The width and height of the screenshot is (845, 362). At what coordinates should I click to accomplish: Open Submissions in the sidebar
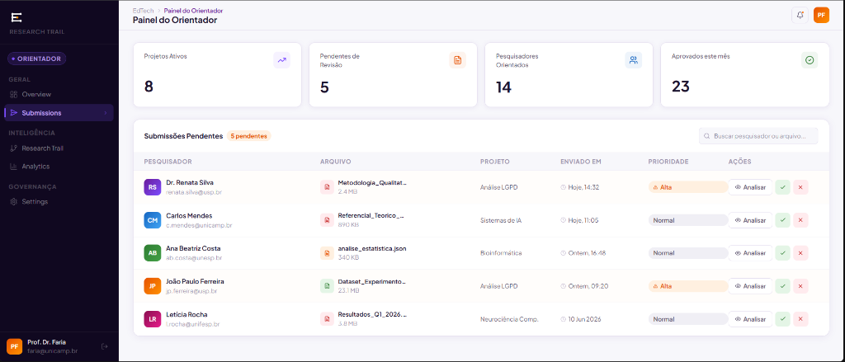tap(59, 113)
